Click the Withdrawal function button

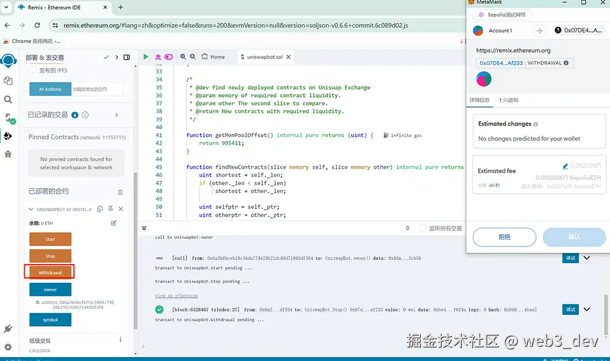point(50,273)
